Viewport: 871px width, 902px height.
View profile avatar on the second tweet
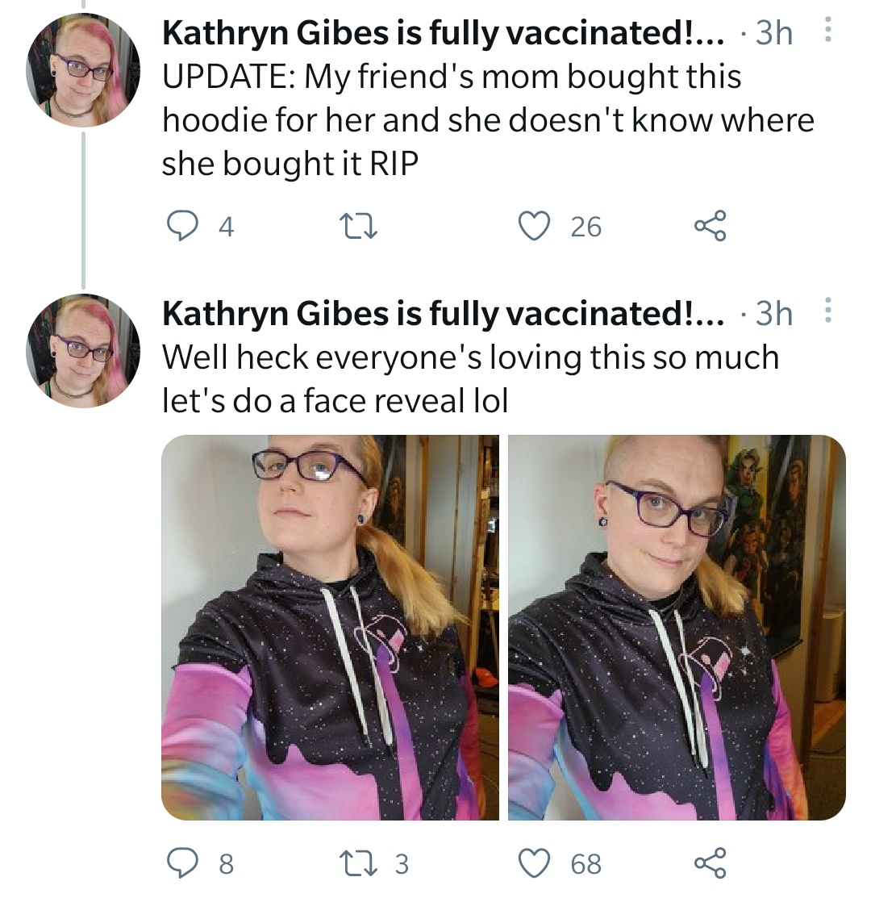pyautogui.click(x=83, y=350)
